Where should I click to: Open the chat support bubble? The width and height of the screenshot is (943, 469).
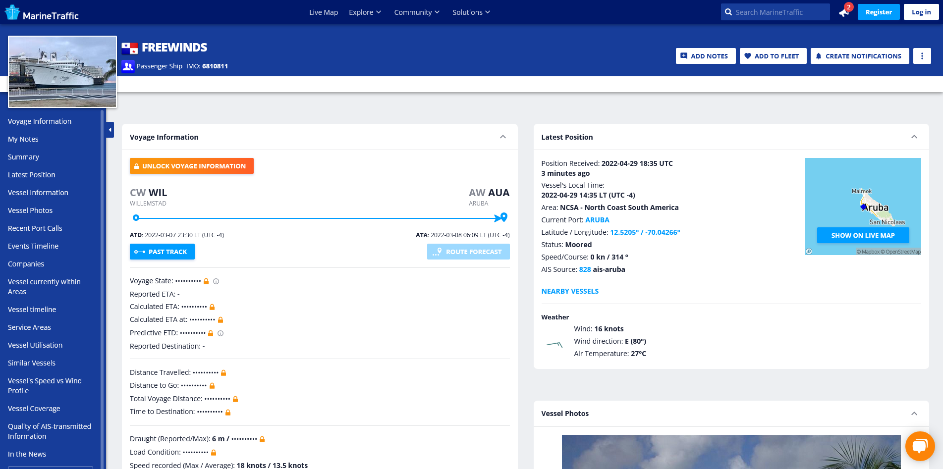point(920,446)
